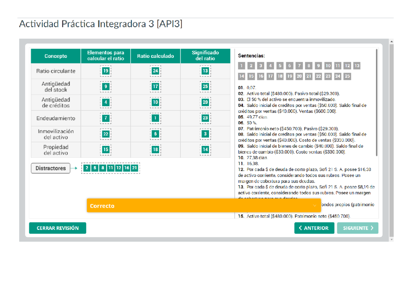Viewport: 408px width, 288px height.
Task: Click tile 24 in Ratio calculado column
Action: point(155,71)
